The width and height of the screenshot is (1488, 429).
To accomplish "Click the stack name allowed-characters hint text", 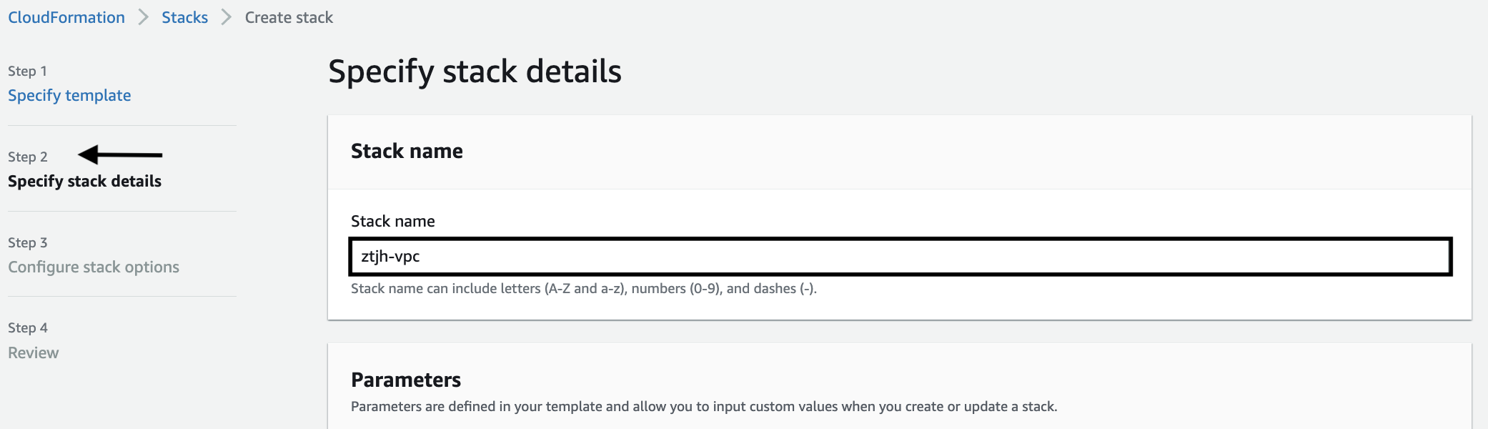I will tap(583, 288).
